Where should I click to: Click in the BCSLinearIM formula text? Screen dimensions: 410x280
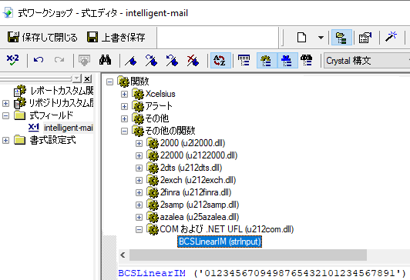point(262,273)
